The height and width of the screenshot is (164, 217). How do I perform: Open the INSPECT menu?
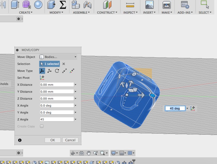pos(130,12)
